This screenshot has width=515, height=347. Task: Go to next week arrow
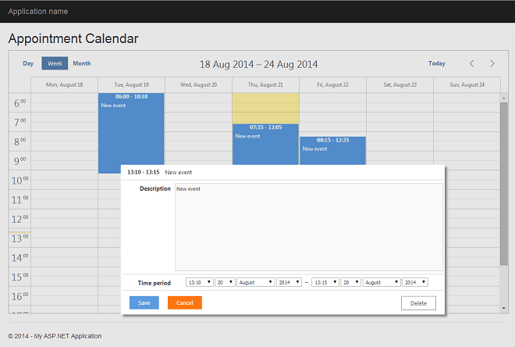(x=492, y=63)
